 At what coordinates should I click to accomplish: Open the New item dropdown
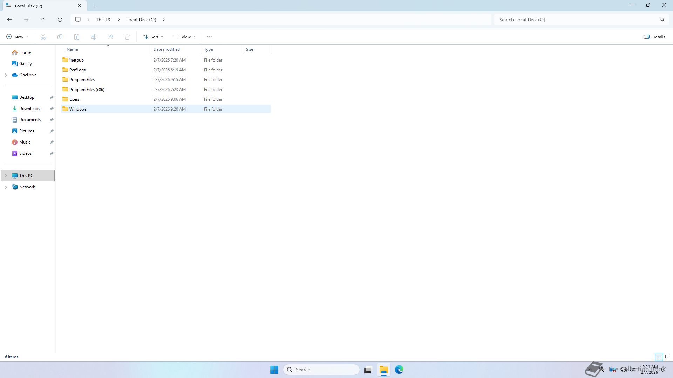click(x=17, y=37)
